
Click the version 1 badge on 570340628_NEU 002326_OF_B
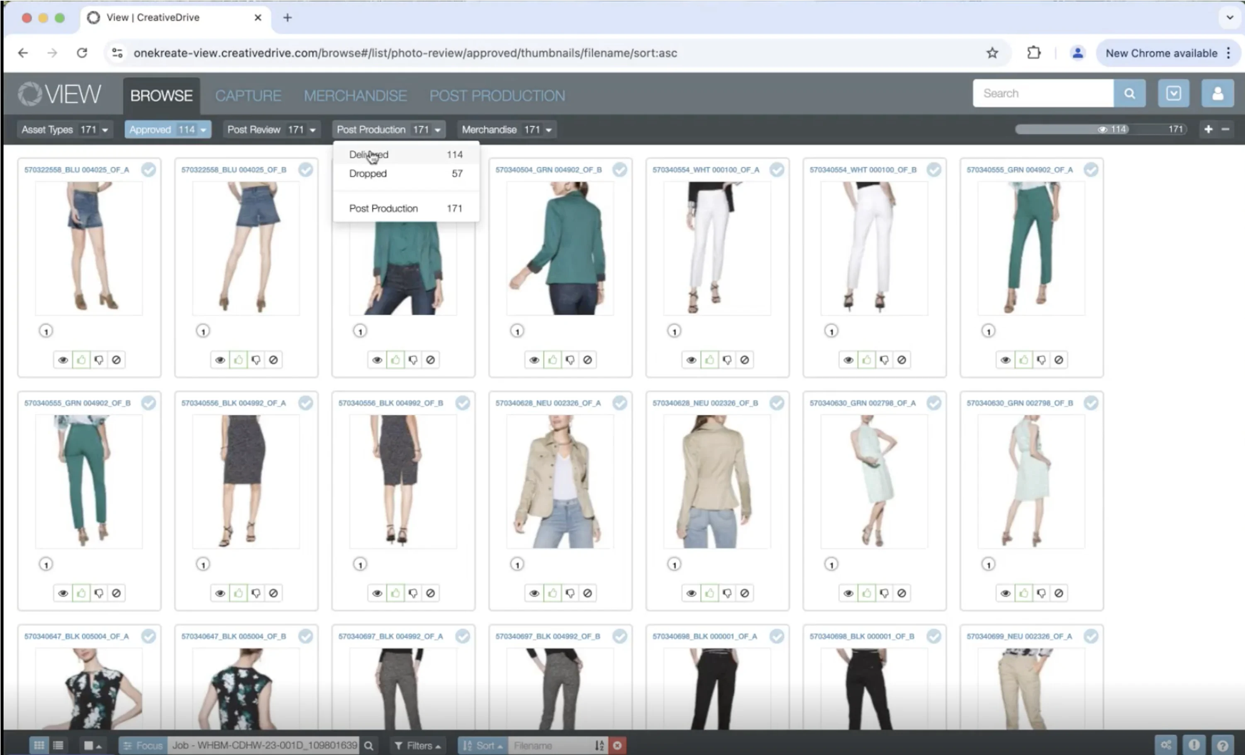[674, 565]
